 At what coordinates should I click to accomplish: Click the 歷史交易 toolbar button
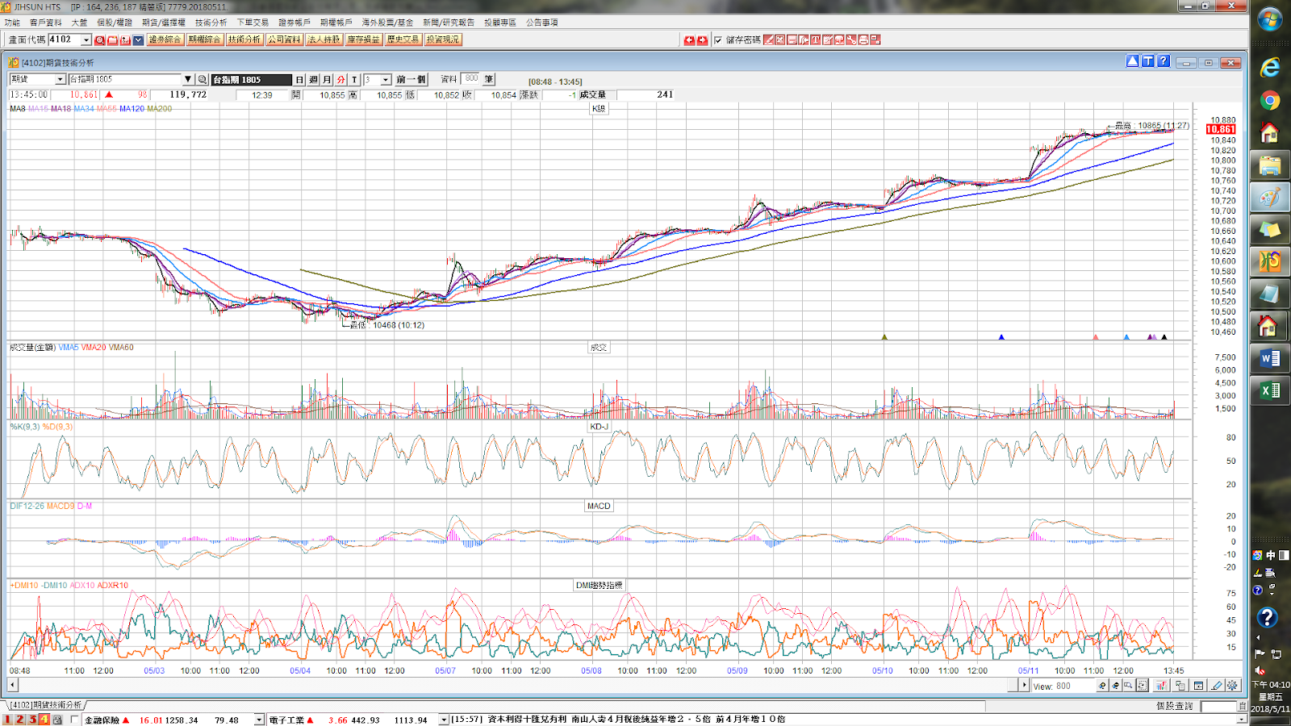tap(403, 40)
